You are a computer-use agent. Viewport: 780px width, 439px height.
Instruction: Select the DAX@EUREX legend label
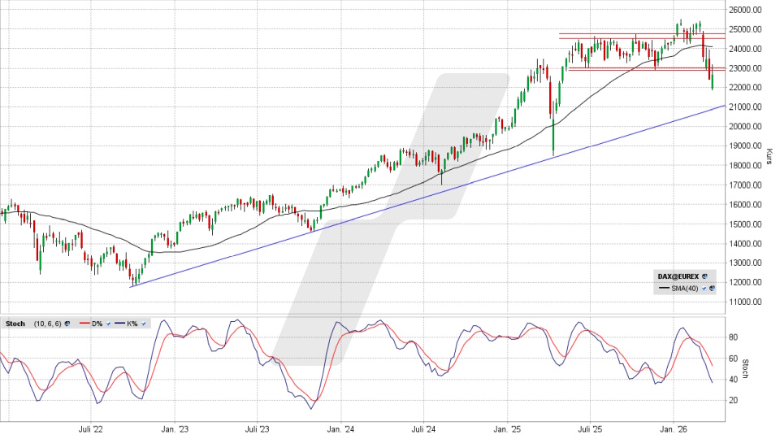[678, 276]
